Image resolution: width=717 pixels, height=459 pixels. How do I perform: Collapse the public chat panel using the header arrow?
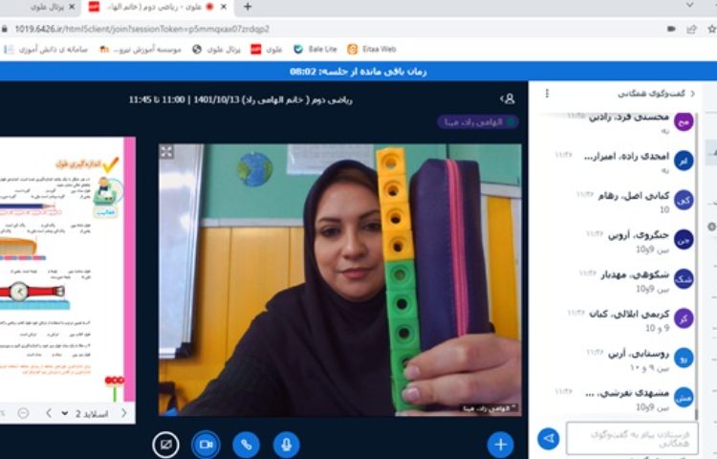693,94
